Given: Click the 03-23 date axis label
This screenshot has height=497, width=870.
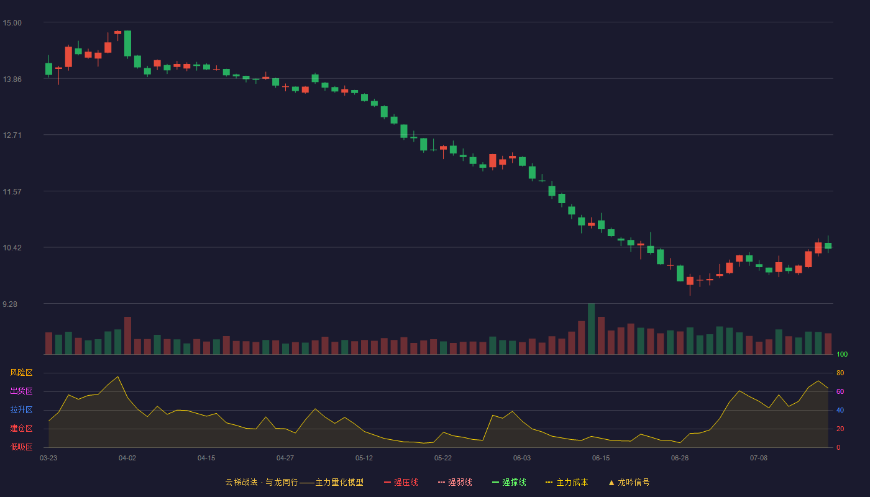Looking at the screenshot, I should pos(48,458).
